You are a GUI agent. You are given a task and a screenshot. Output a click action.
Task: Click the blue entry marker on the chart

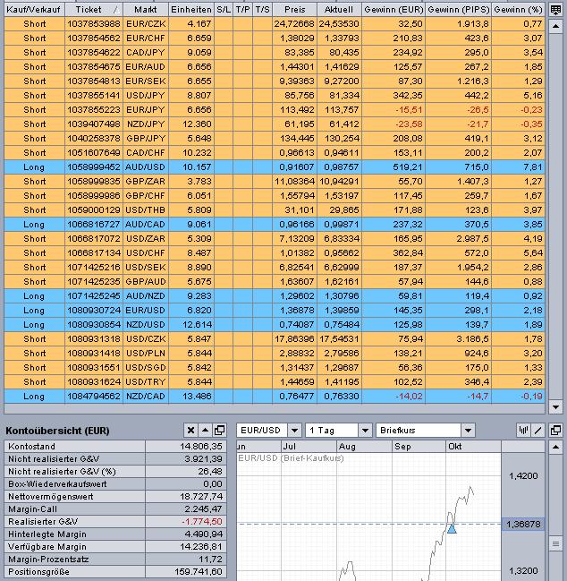click(x=452, y=529)
